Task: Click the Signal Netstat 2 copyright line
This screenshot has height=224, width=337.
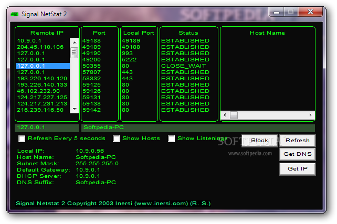Action: 113,204
